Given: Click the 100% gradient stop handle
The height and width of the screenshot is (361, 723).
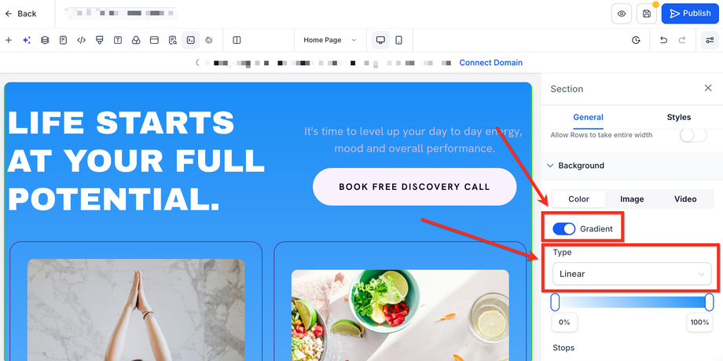Looking at the screenshot, I should pyautogui.click(x=709, y=302).
